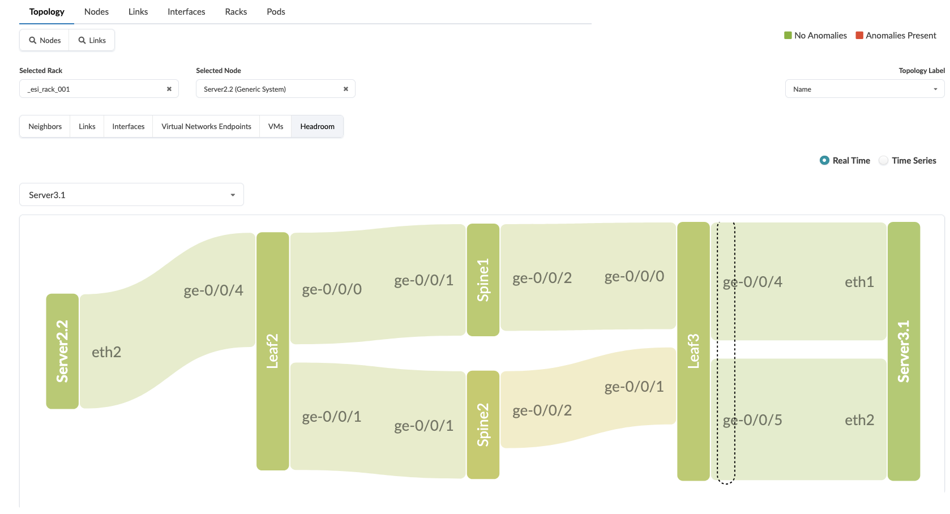Image resolution: width=950 pixels, height=514 pixels.
Task: Open the Topology Label dropdown
Action: 864,89
